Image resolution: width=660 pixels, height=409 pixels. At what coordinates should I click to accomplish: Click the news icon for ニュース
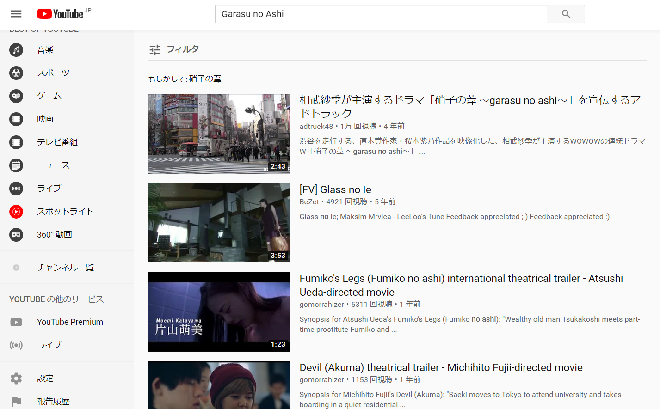tap(16, 165)
